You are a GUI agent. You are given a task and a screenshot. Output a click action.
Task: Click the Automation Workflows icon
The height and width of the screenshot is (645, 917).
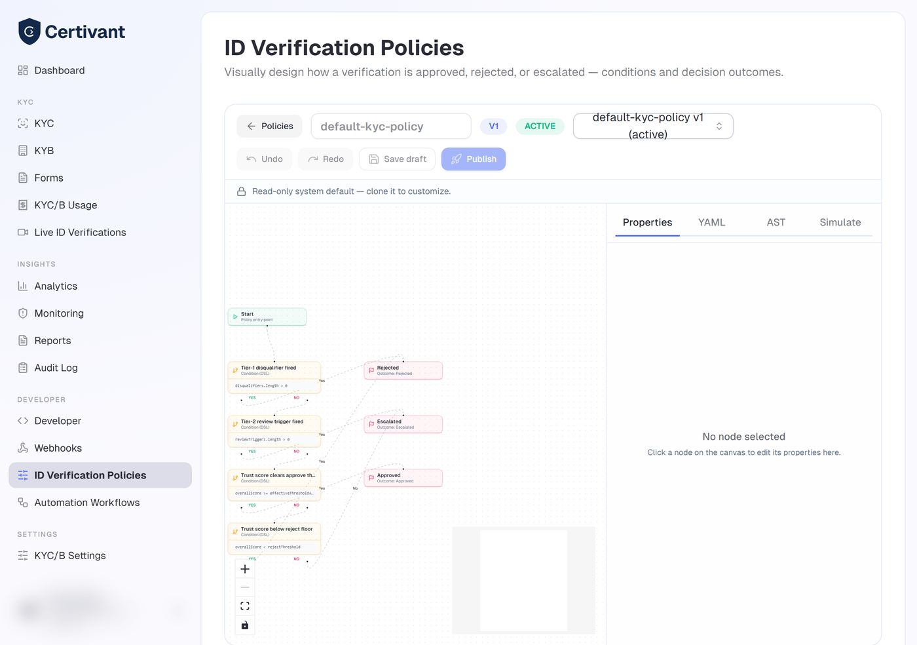[23, 503]
